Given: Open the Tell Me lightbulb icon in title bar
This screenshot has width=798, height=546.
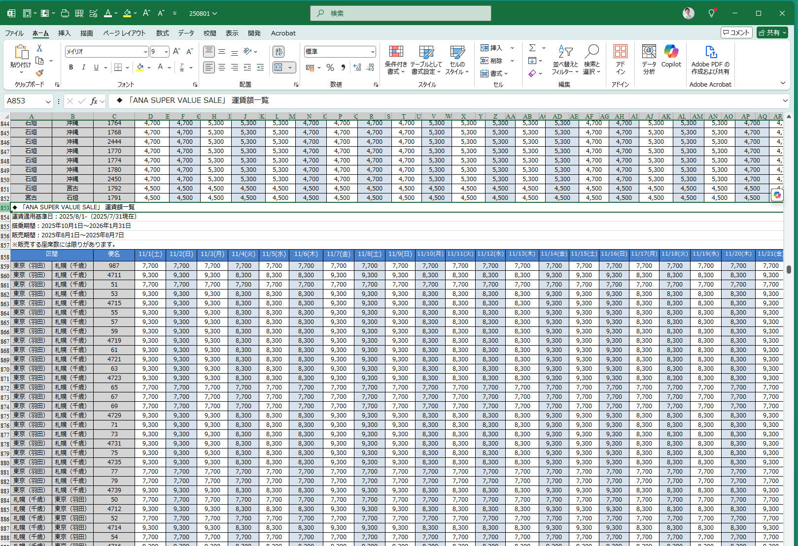Looking at the screenshot, I should (x=711, y=13).
